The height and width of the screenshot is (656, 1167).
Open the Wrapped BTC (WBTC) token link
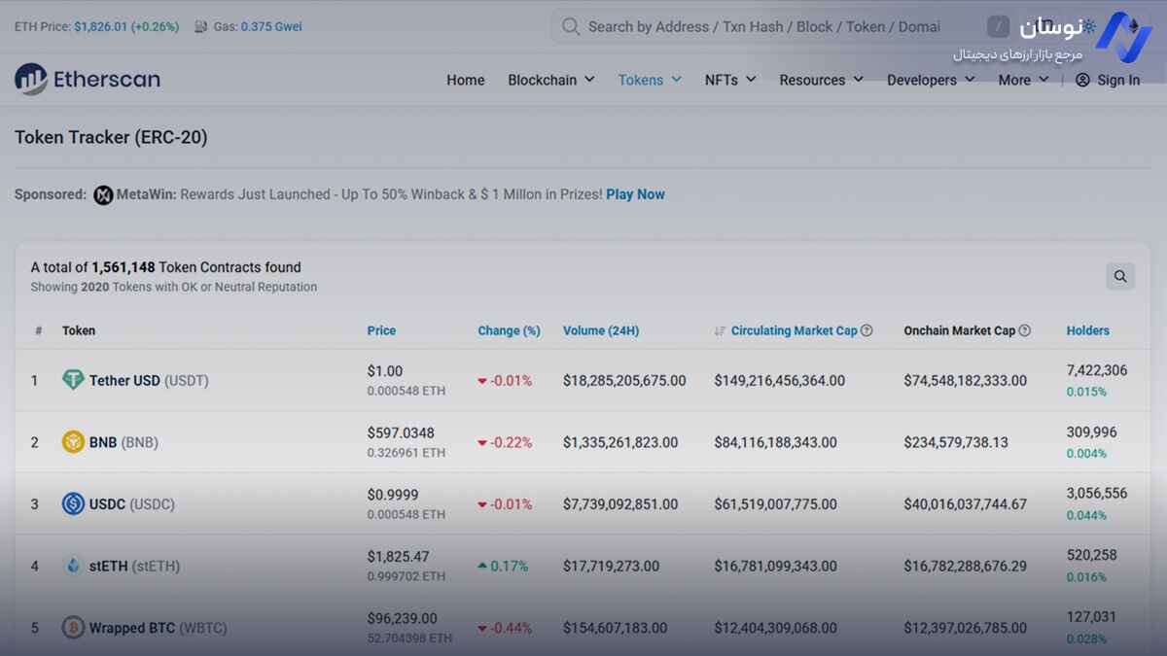159,628
